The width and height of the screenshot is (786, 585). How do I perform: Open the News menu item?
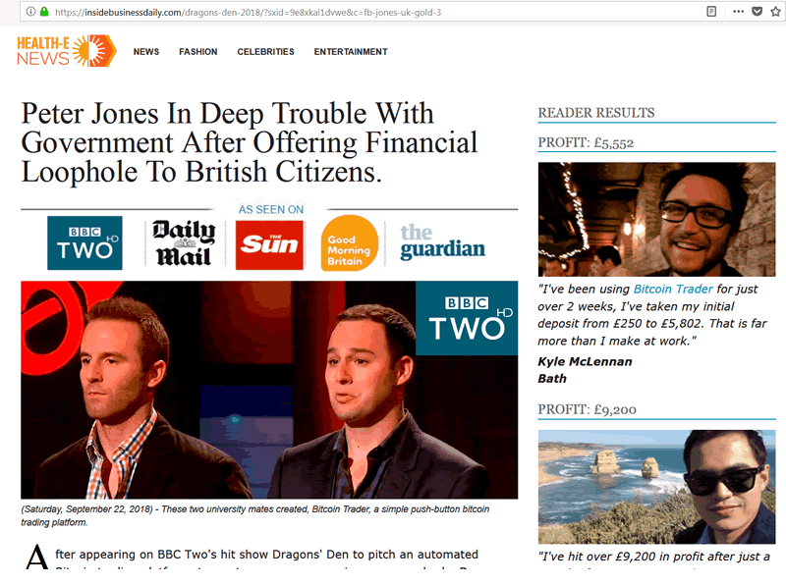point(146,52)
